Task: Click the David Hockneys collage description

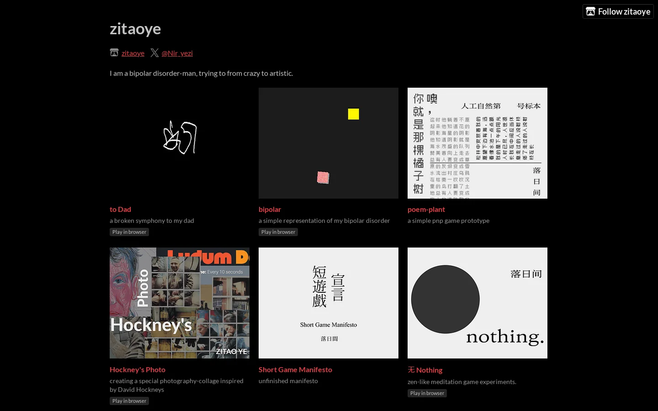Action: coord(176,385)
